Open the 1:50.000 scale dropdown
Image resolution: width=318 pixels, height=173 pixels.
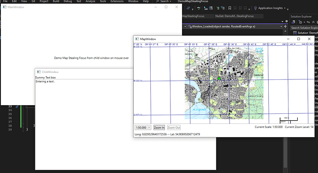tap(143, 128)
